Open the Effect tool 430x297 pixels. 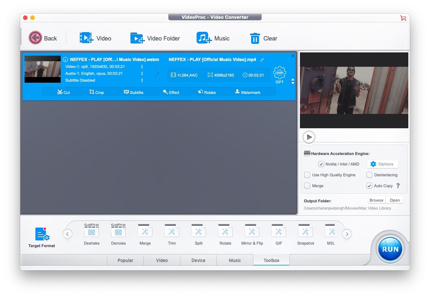(171, 92)
